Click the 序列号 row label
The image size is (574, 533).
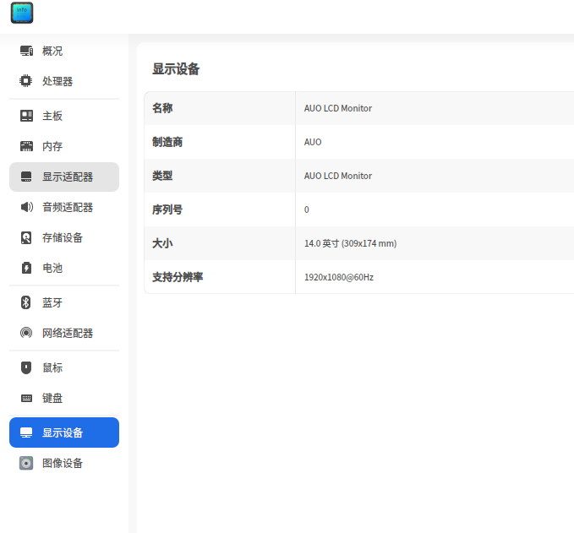167,209
